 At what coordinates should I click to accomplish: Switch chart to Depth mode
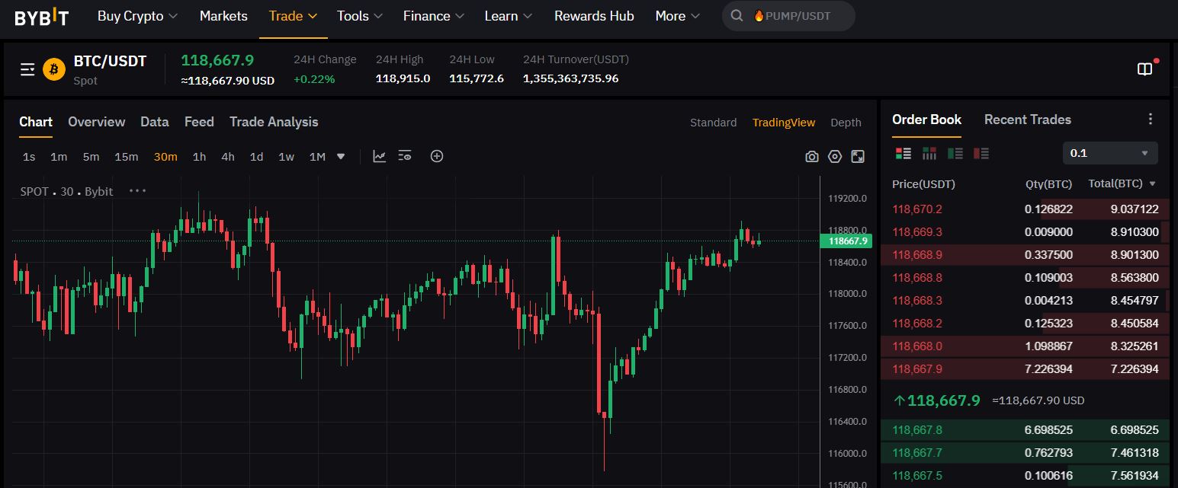tap(846, 123)
